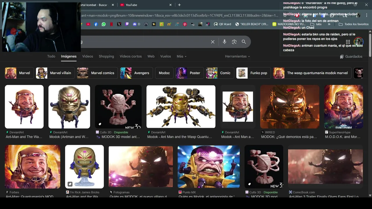Open 'Modok (Antman and W...' result link
The height and width of the screenshot is (209, 372).
tap(69, 137)
